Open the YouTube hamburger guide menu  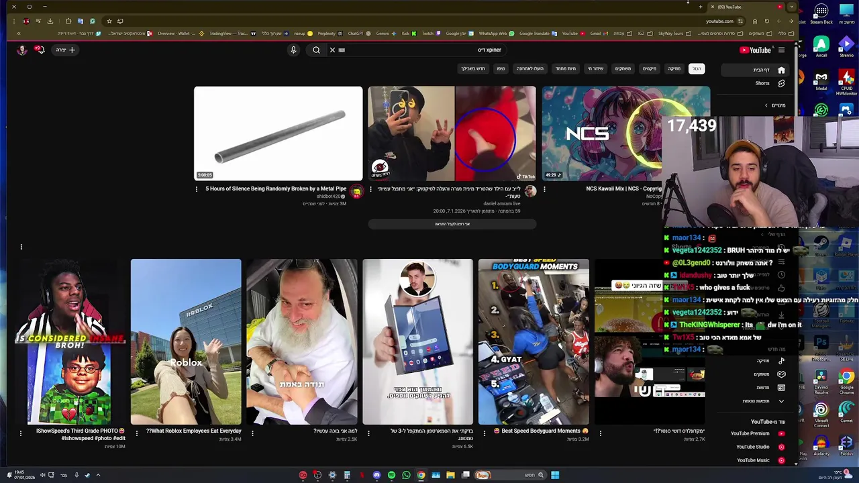[781, 50]
